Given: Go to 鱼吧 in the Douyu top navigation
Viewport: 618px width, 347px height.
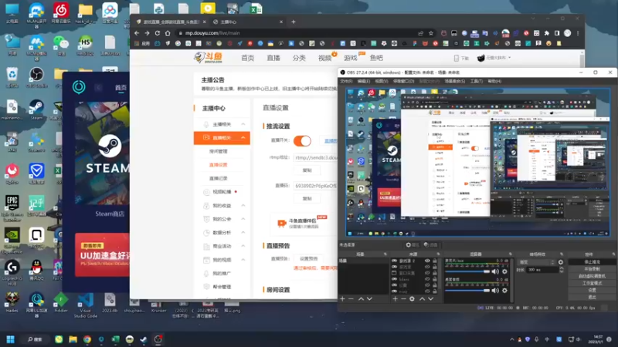Looking at the screenshot, I should (x=376, y=58).
